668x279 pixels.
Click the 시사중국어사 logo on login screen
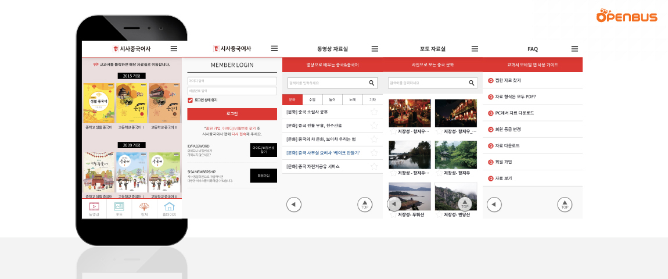(x=232, y=49)
